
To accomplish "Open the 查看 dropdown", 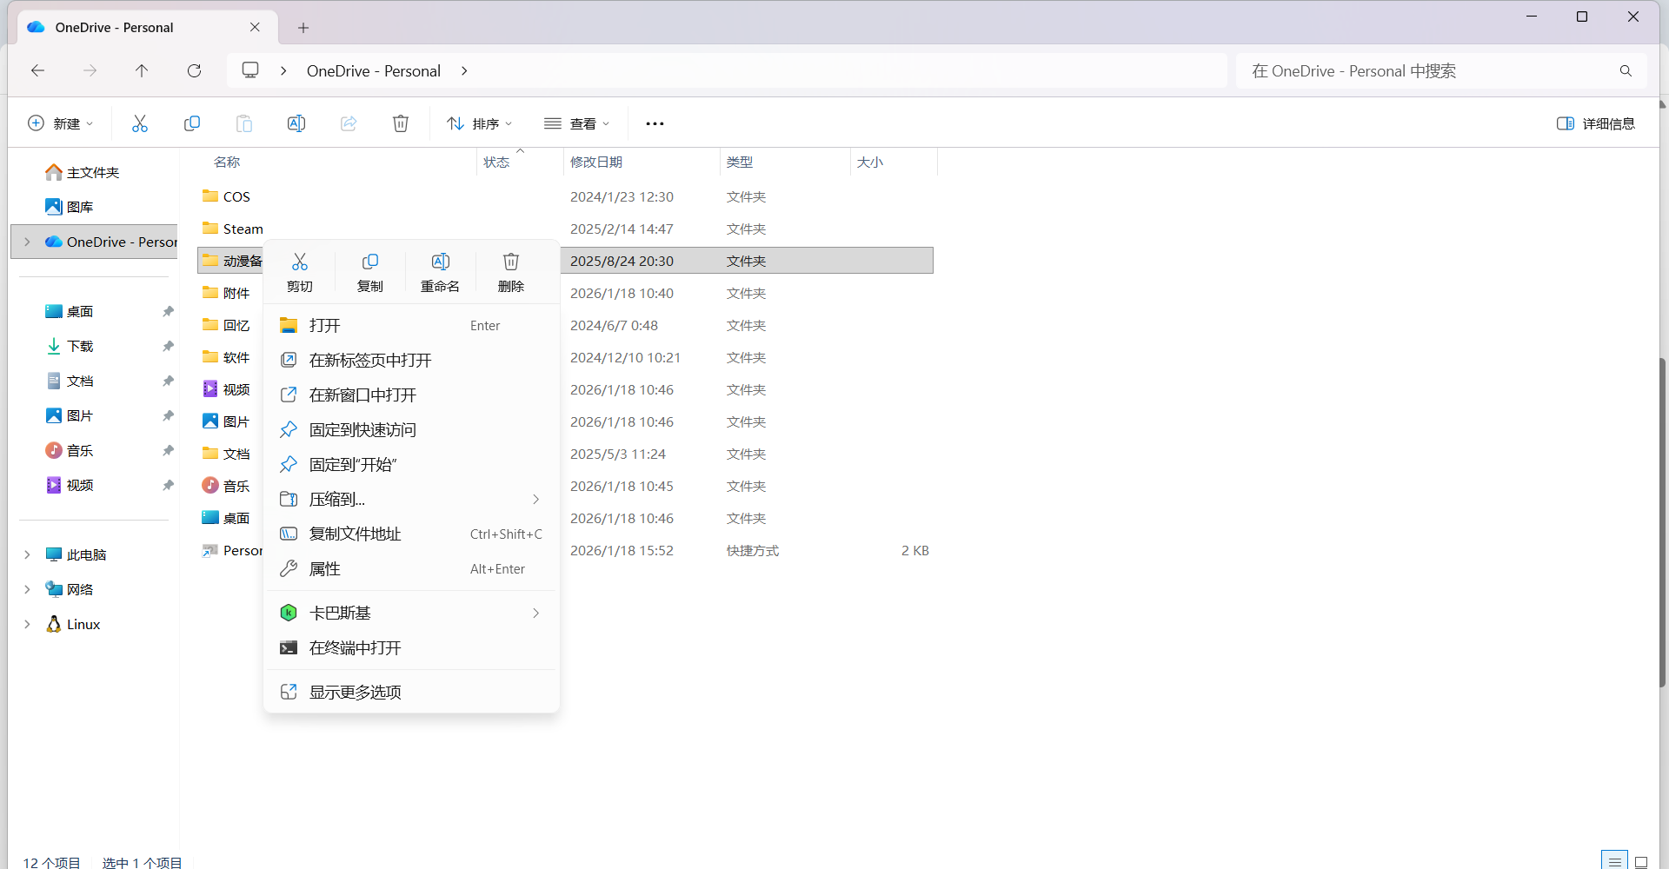I will pyautogui.click(x=577, y=123).
